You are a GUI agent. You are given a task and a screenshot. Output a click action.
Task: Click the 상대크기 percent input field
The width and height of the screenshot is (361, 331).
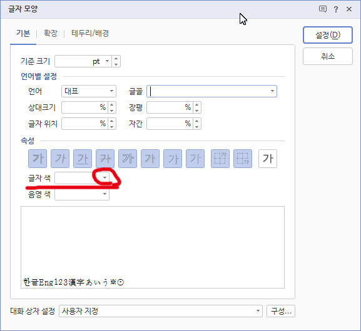[84, 107]
